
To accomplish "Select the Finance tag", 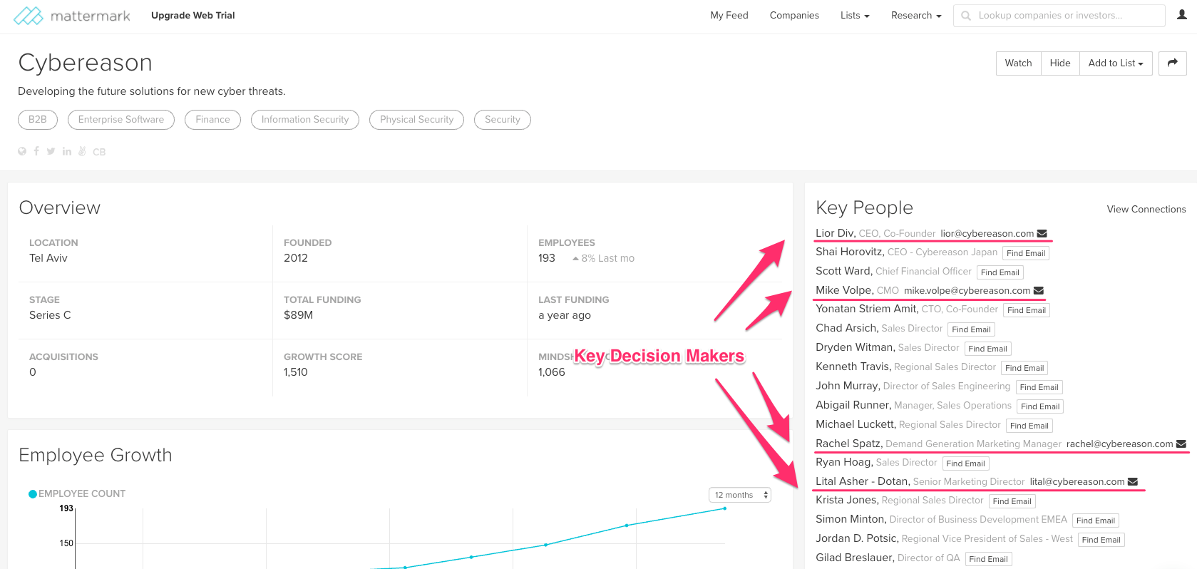I will (x=212, y=120).
